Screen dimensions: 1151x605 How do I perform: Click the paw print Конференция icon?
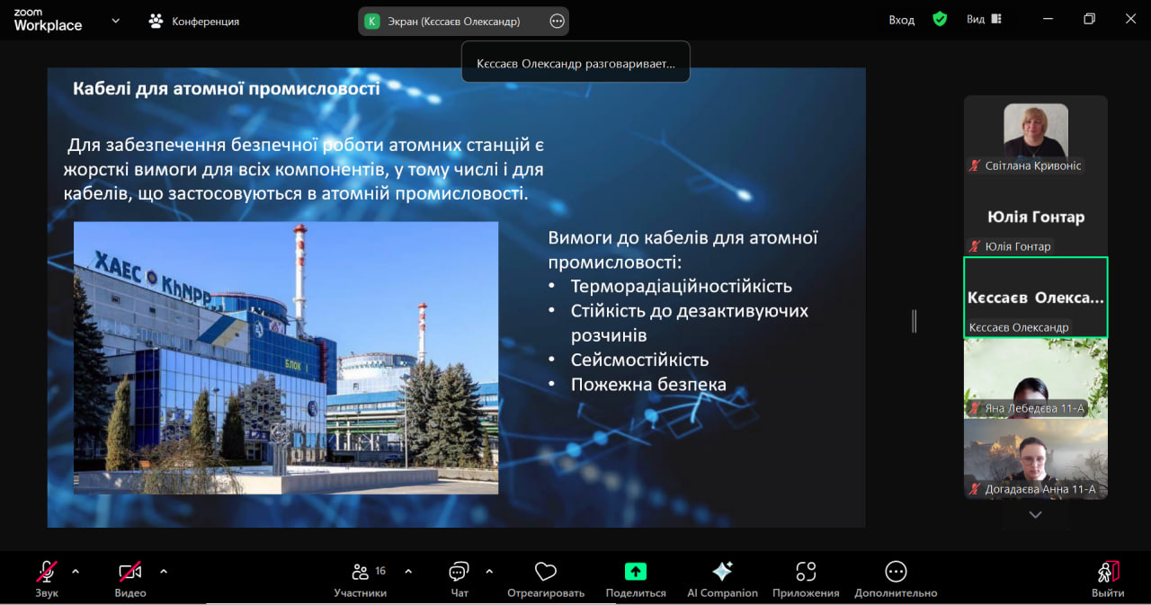pos(156,21)
